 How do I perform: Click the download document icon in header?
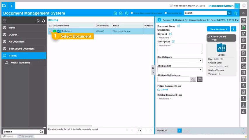[121, 13]
